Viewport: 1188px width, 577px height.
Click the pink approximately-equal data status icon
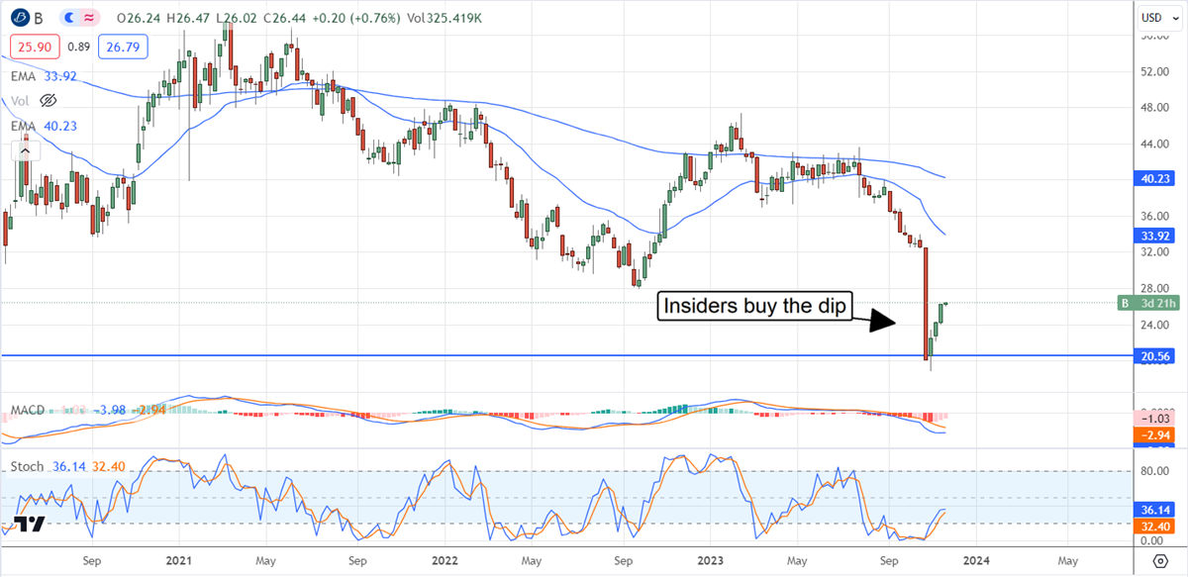point(88,19)
